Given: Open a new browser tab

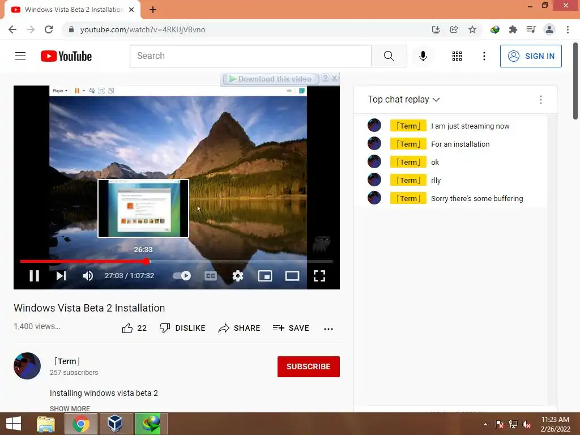Looking at the screenshot, I should (153, 10).
